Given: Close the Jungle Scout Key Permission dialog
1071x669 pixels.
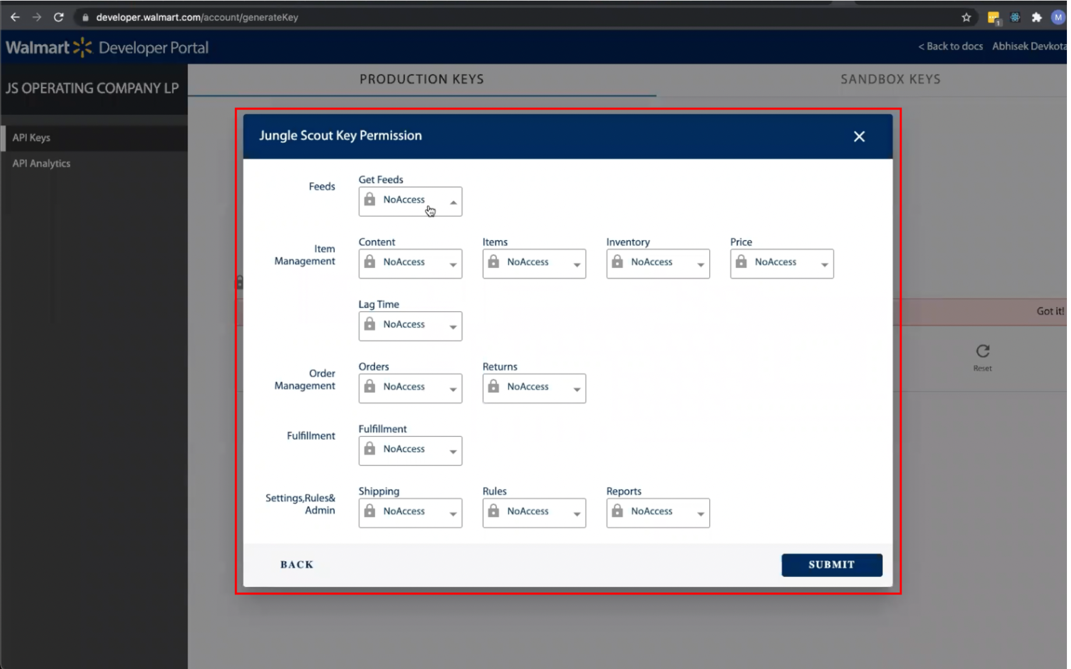Looking at the screenshot, I should [859, 136].
